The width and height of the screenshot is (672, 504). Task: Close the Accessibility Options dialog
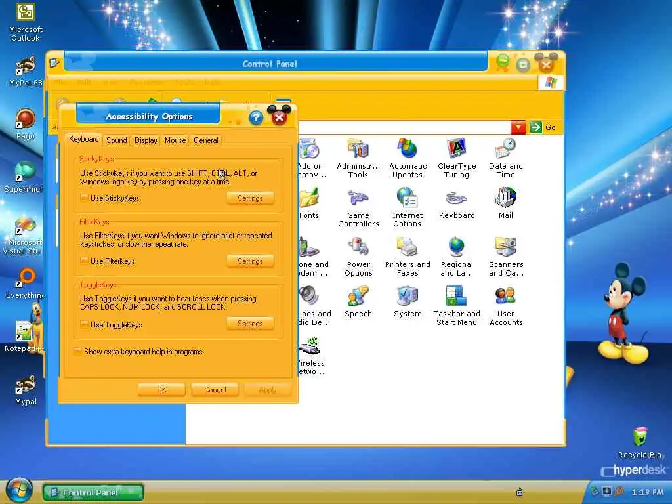coord(279,117)
